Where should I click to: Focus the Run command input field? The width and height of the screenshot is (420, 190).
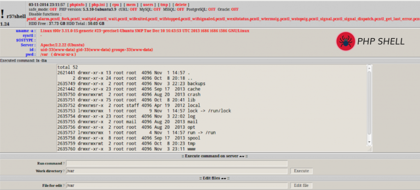(177, 163)
